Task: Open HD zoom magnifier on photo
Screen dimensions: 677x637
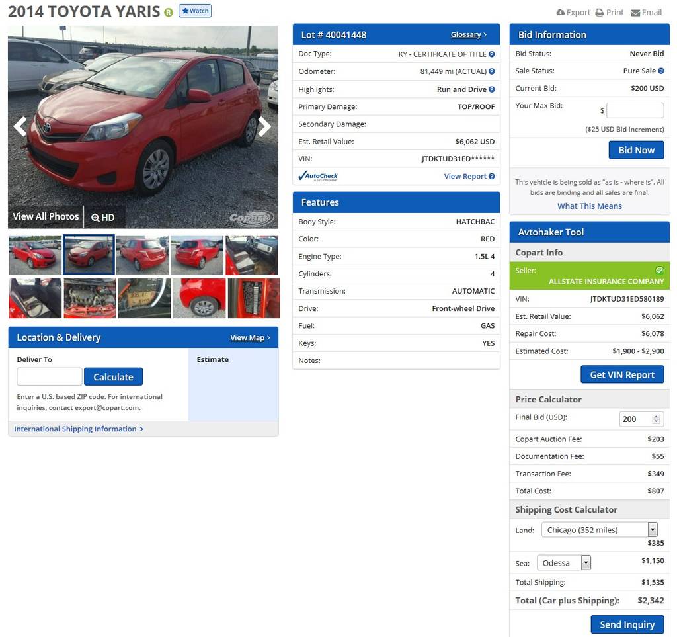Action: pos(102,217)
